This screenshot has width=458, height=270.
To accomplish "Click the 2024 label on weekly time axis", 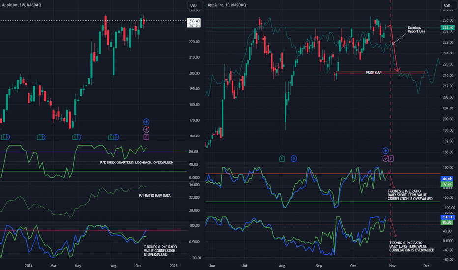I will click(29, 266).
